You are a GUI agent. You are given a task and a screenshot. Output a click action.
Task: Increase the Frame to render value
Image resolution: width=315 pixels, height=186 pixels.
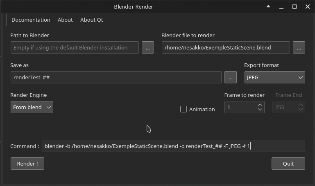click(x=260, y=105)
